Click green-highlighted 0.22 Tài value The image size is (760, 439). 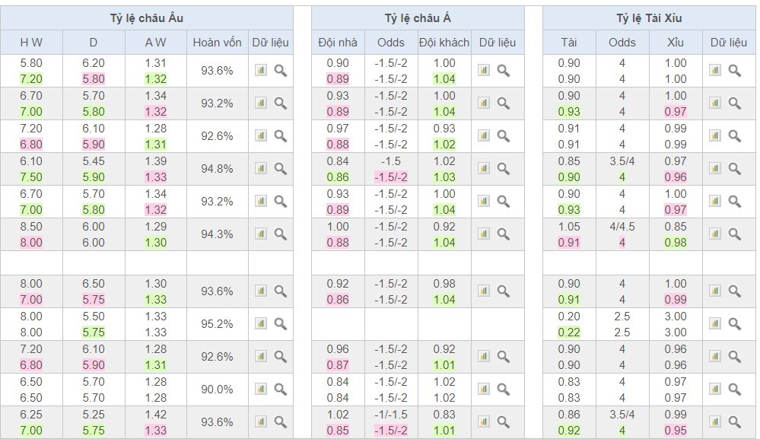pos(569,332)
